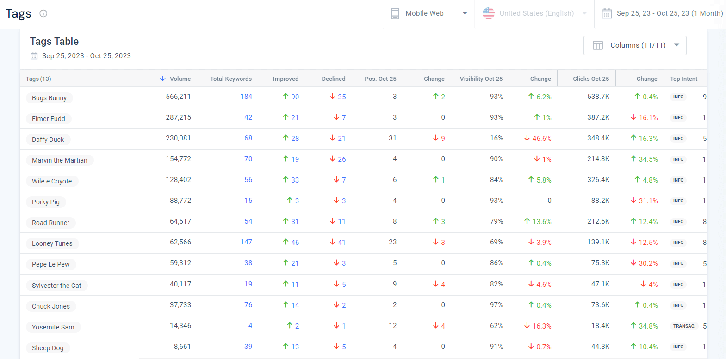Click INFO intent badge in Bugs Bunny row
The image size is (726, 359).
pyautogui.click(x=678, y=97)
